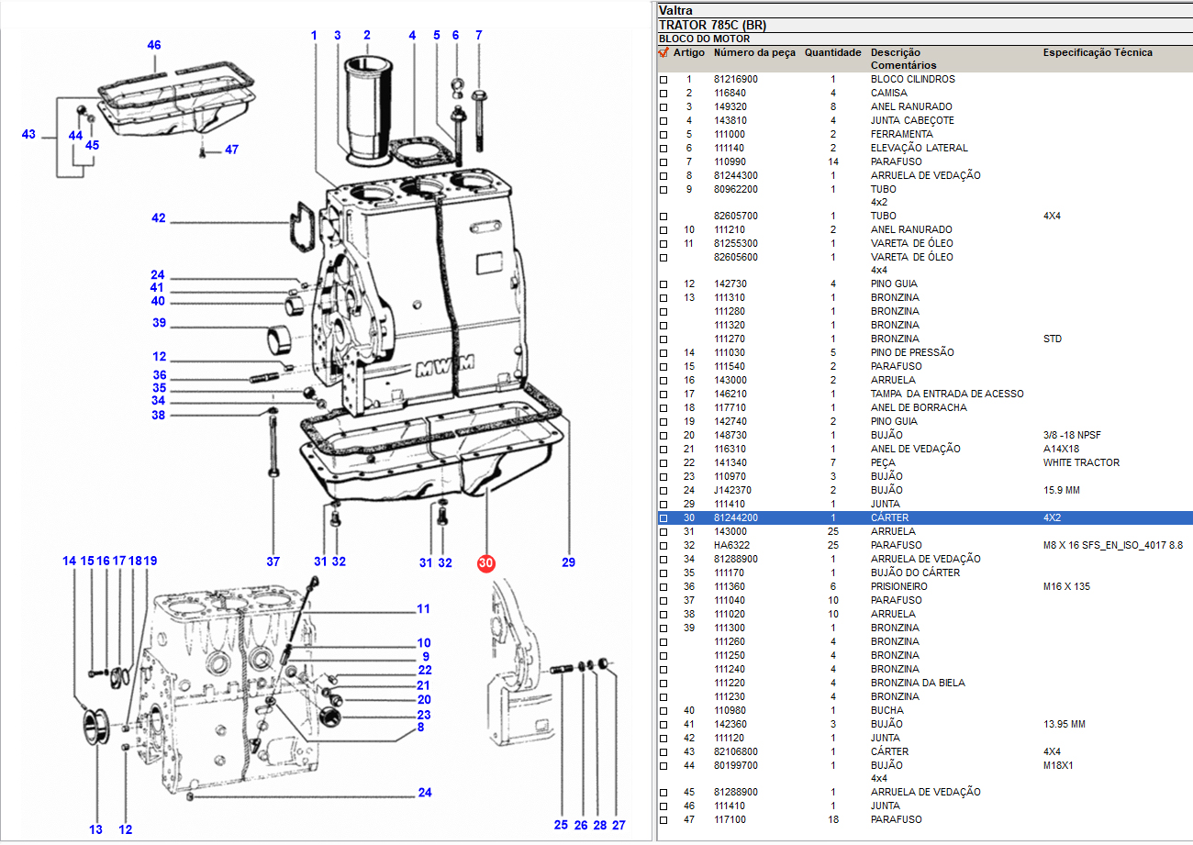Click callout number 13 below the seal
This screenshot has height=845, width=1193.
coord(95,829)
